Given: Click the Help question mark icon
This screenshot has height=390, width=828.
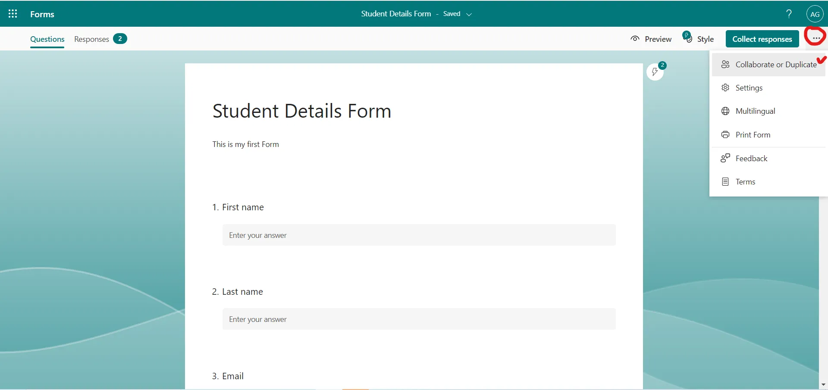Looking at the screenshot, I should click(x=788, y=13).
